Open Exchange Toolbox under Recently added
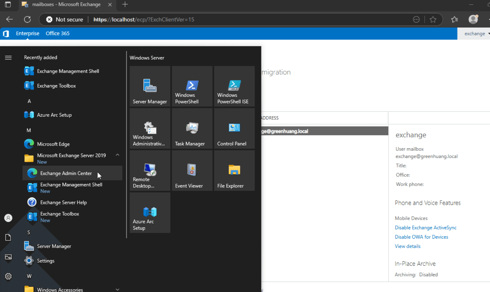This screenshot has width=490, height=292. pos(72,86)
